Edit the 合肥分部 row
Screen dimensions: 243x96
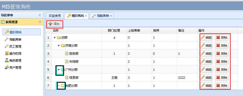pyautogui.click(x=206, y=85)
